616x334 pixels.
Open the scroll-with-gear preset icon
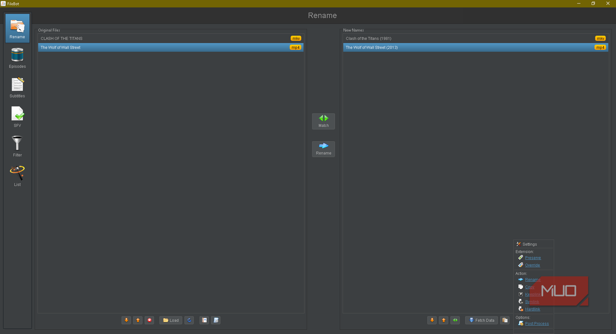216,320
